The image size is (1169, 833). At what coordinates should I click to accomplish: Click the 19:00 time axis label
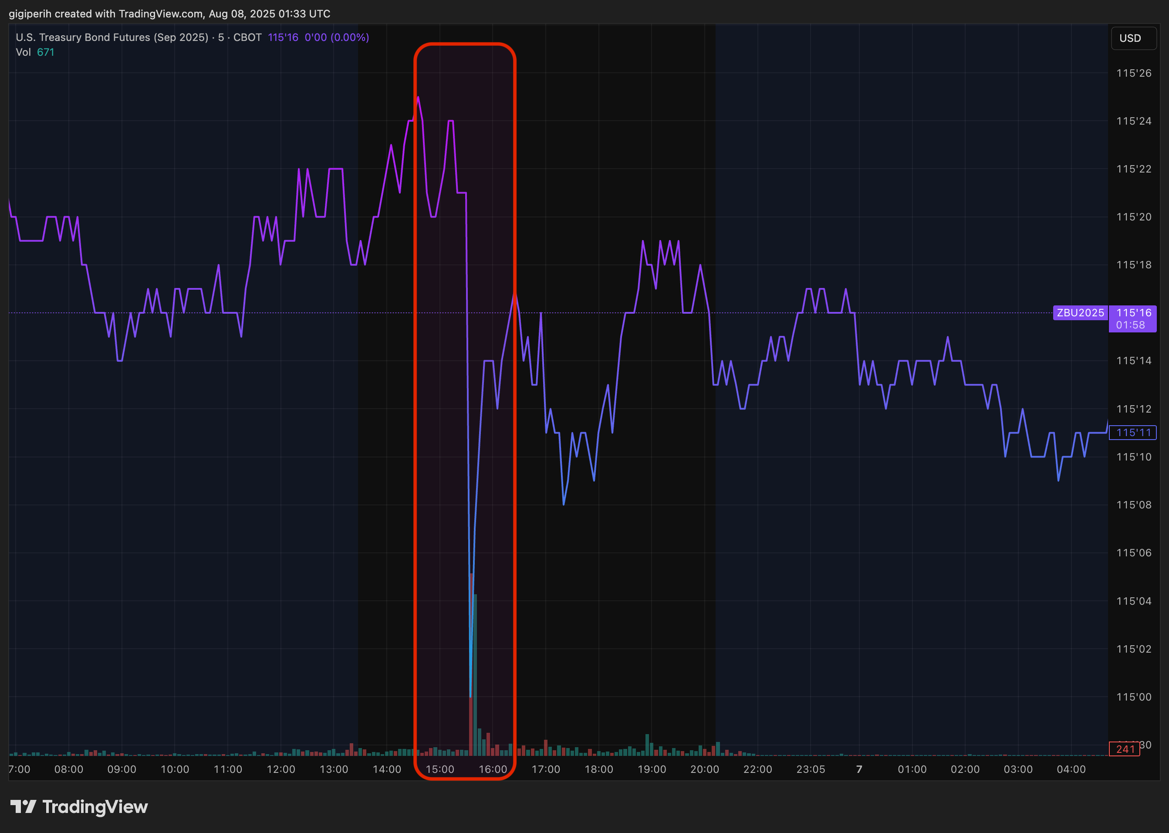(652, 769)
